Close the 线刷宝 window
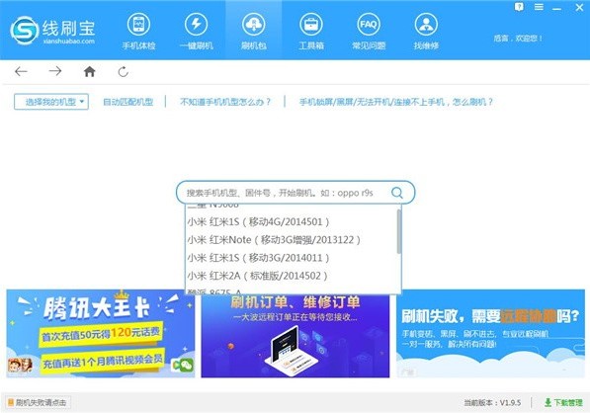The image size is (590, 413). [x=579, y=7]
